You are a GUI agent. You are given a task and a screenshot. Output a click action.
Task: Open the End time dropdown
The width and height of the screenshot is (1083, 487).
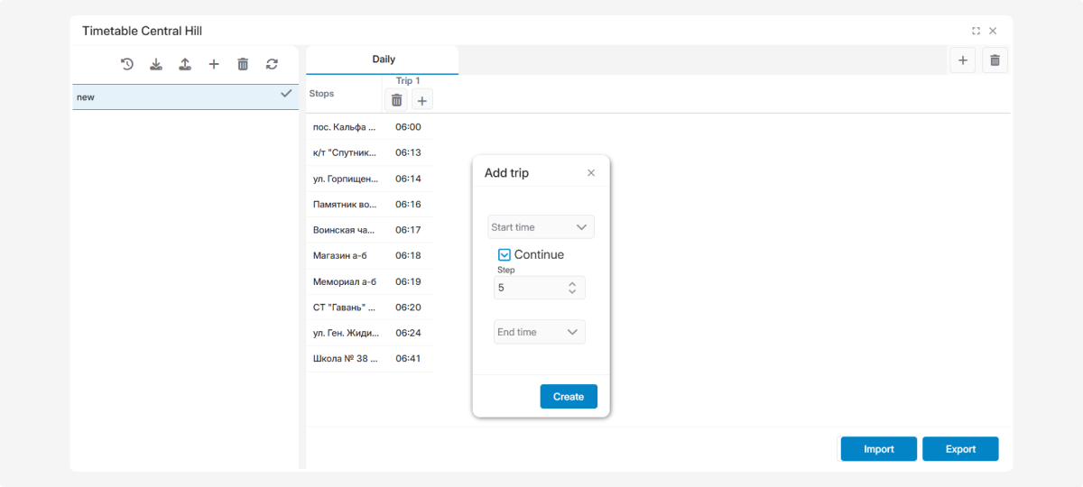pos(539,332)
